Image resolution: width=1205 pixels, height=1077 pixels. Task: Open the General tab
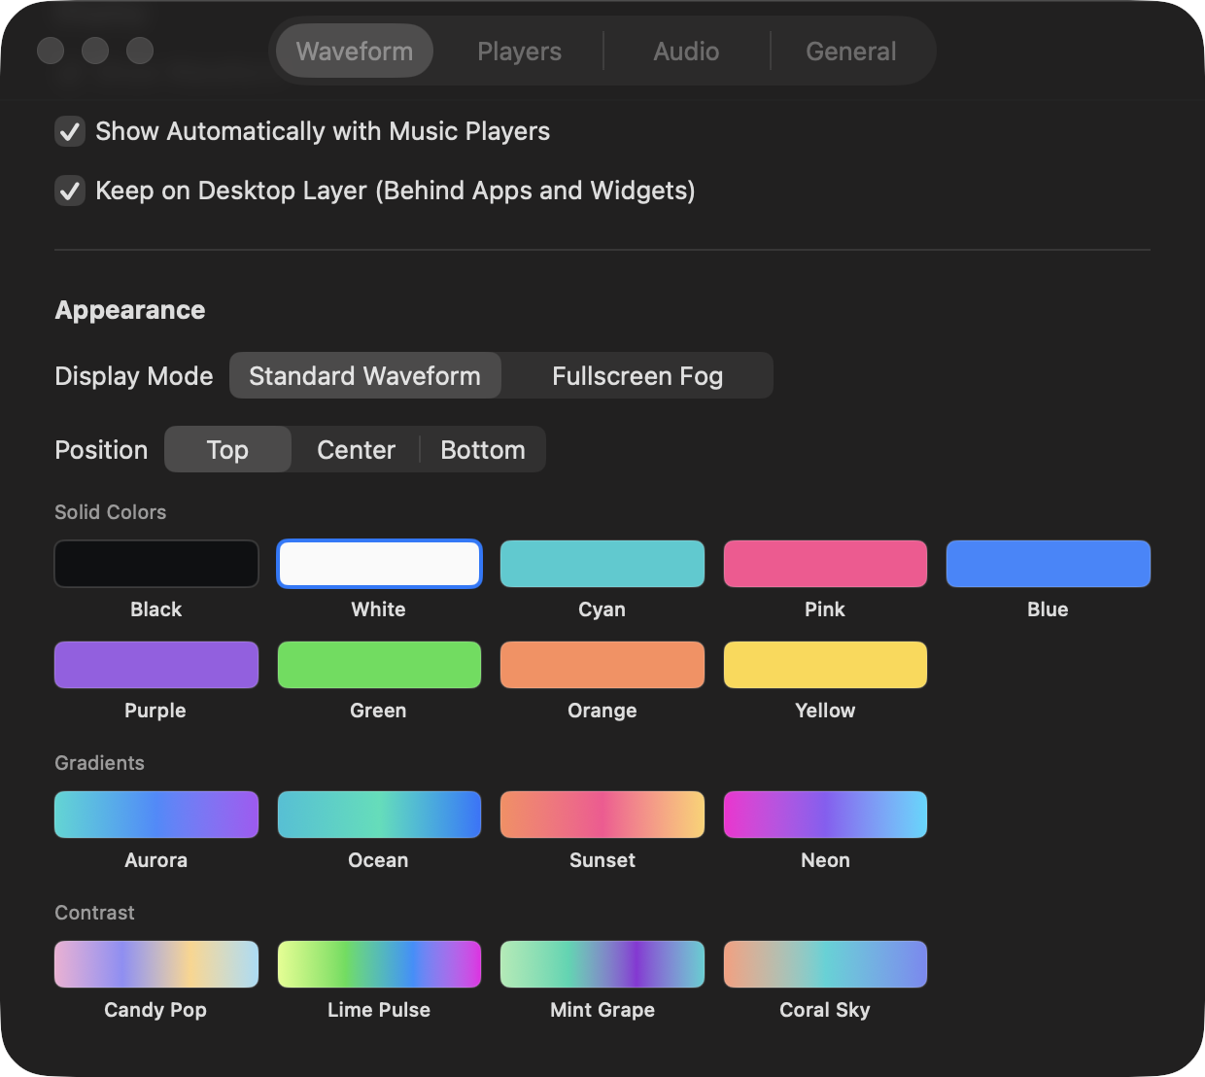851,51
